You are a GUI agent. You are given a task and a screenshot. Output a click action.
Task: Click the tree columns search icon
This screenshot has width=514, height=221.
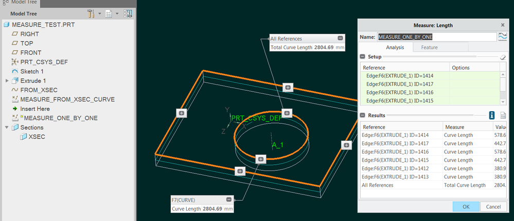tap(128, 14)
